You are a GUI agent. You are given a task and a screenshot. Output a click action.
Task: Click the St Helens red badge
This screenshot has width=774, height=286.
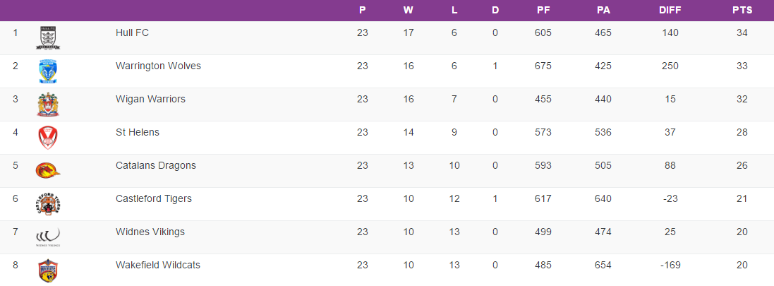coord(48,138)
